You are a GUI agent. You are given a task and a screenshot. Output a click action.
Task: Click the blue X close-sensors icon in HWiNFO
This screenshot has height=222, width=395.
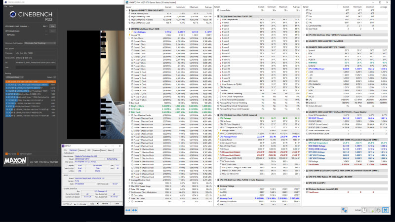pyautogui.click(x=386, y=210)
